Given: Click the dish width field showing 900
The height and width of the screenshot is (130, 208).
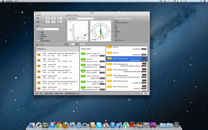Looking at the screenshot, I should 72,44.
